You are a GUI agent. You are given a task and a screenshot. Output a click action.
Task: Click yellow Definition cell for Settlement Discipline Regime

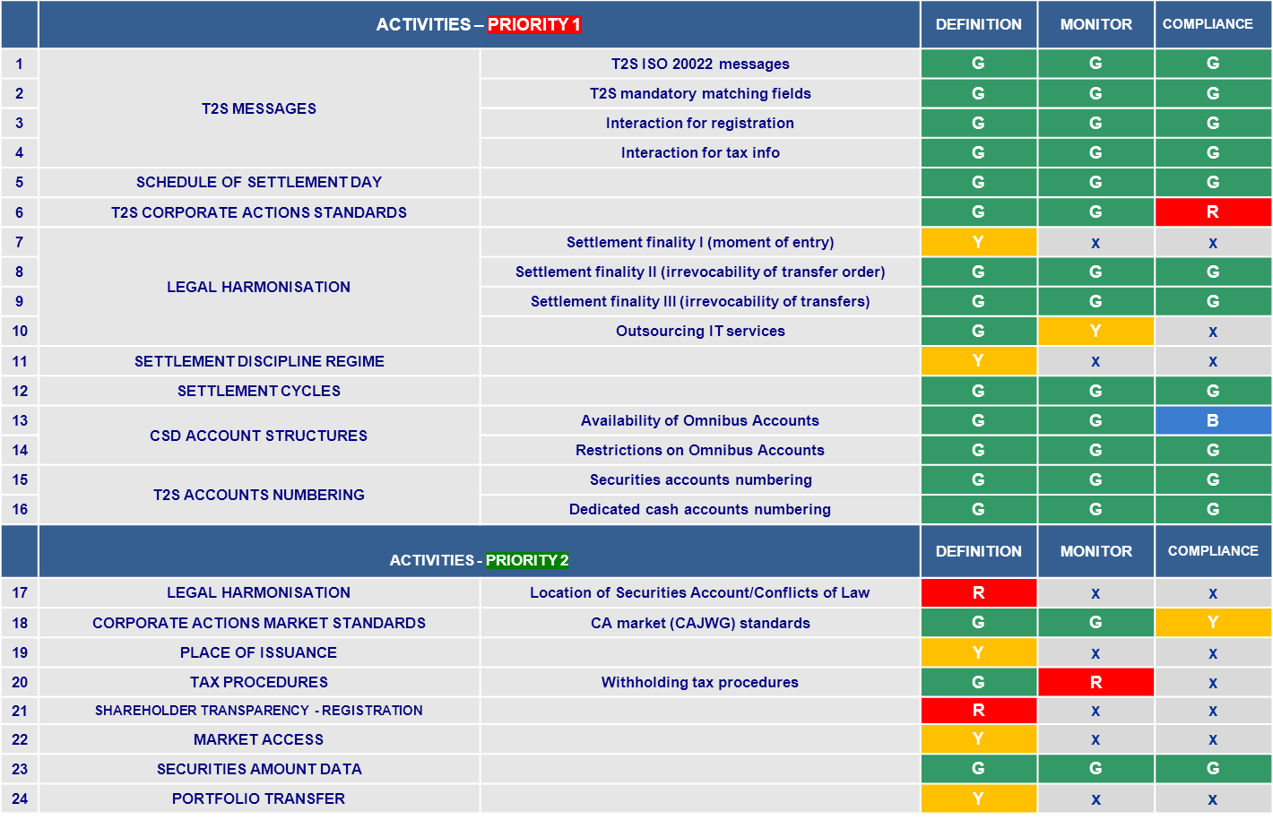[978, 361]
